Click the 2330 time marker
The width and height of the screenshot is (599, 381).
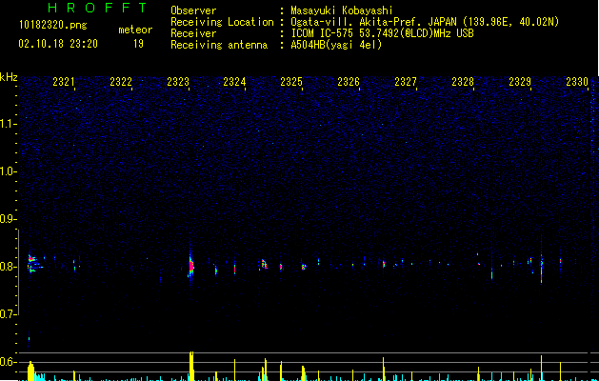coord(577,82)
